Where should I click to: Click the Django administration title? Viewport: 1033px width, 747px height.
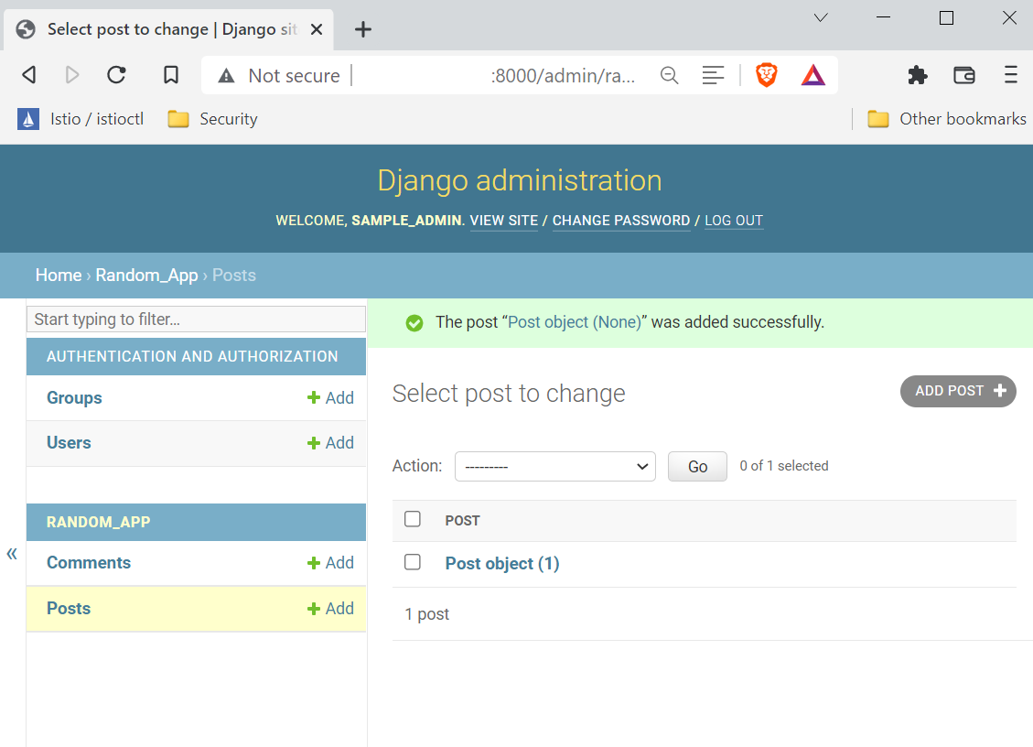[x=519, y=180]
